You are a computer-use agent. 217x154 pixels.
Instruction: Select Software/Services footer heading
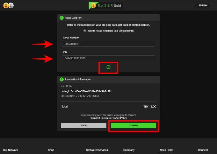tap(97, 150)
